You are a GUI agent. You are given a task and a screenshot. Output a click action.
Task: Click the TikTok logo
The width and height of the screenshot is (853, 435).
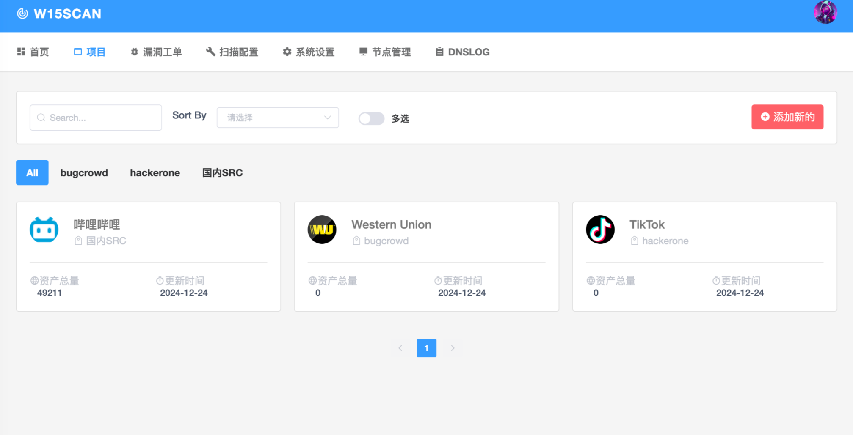click(x=600, y=230)
